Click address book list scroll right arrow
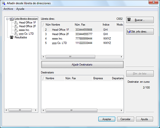The width and height of the screenshot is (160, 128). pyautogui.click(x=121, y=57)
